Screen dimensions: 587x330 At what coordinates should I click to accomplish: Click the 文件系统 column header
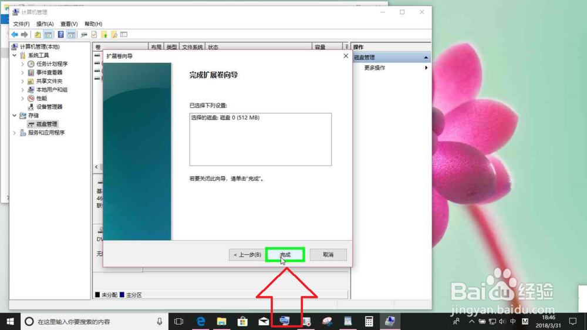click(193, 47)
